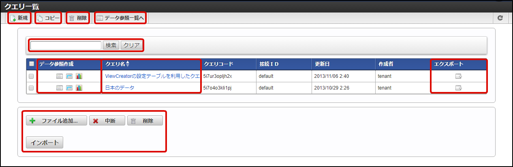Create list data view for ViewCreator query row
The height and width of the screenshot is (167, 513).
pos(59,76)
